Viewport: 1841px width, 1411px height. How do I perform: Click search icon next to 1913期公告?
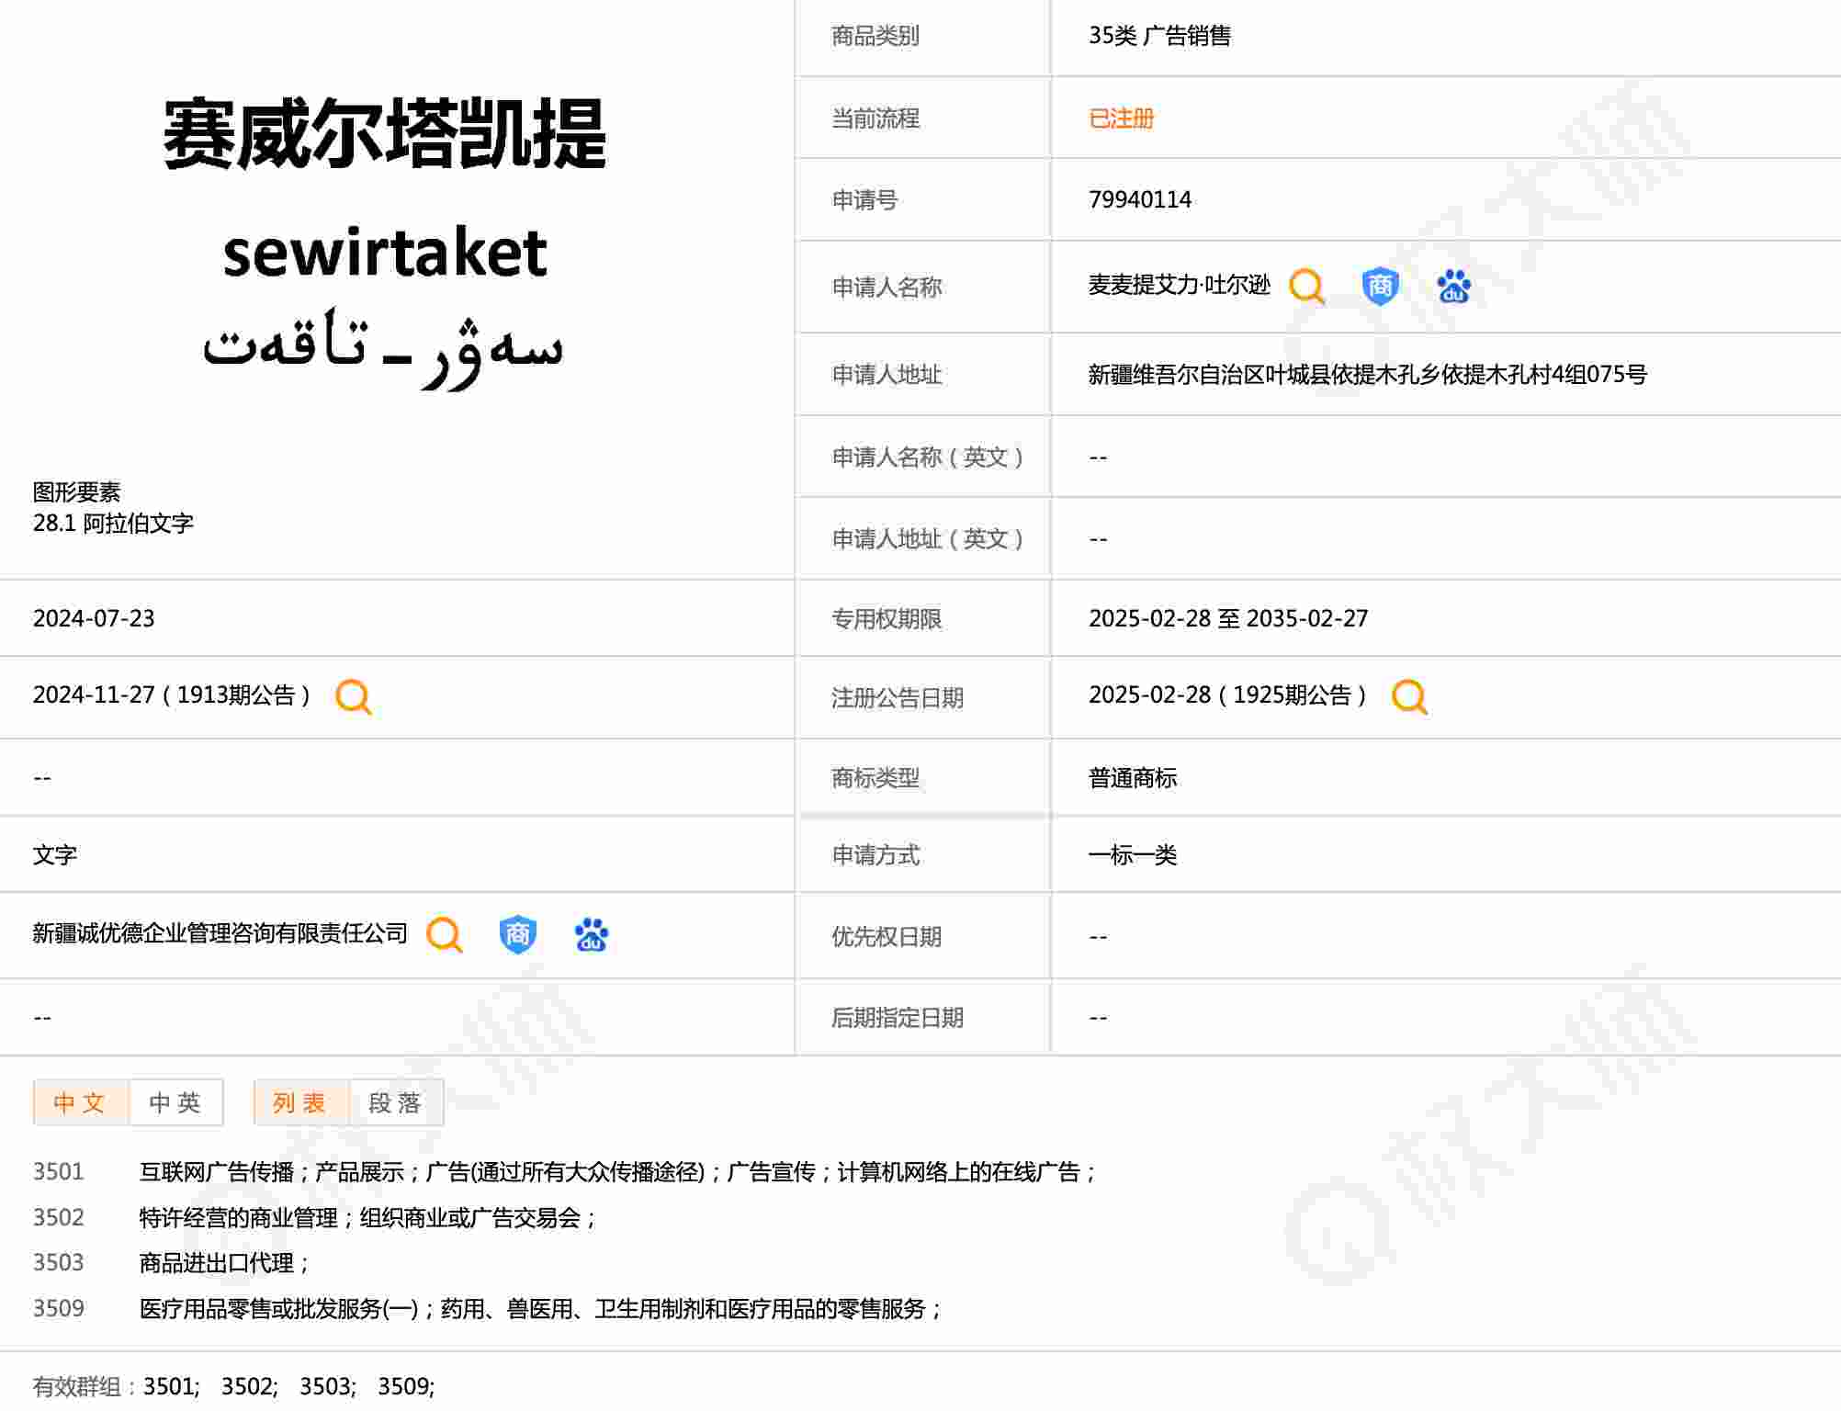point(354,697)
